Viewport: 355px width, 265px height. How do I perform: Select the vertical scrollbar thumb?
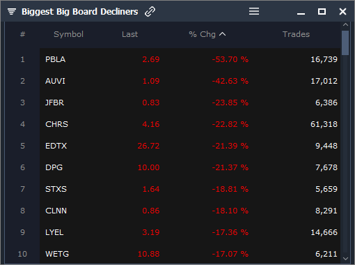click(x=345, y=43)
